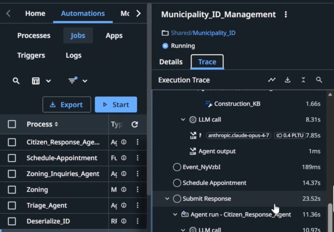Image resolution: width=334 pixels, height=232 pixels.
Task: Open the columns selector table icon
Action: point(36,81)
